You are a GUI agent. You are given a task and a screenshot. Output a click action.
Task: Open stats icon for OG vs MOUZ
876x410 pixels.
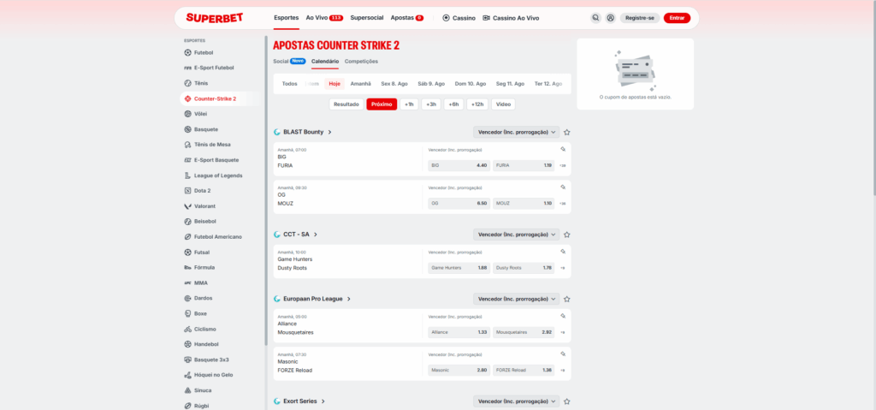(x=563, y=187)
